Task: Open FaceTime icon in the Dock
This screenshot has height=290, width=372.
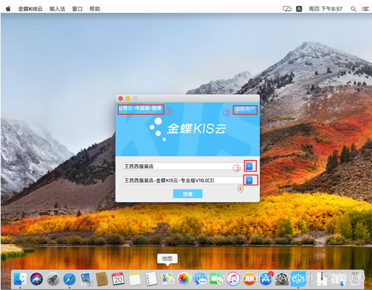Action: [x=217, y=278]
